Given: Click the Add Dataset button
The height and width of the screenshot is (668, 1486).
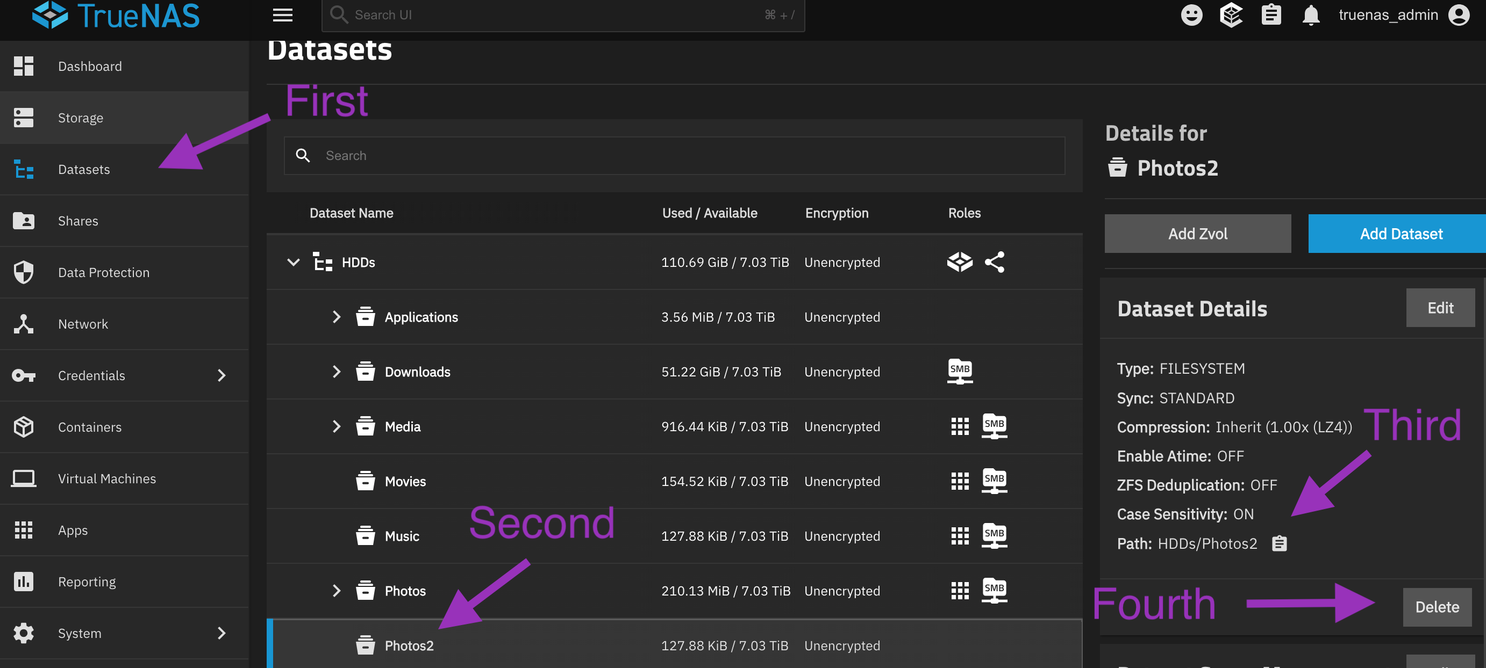Looking at the screenshot, I should 1400,234.
